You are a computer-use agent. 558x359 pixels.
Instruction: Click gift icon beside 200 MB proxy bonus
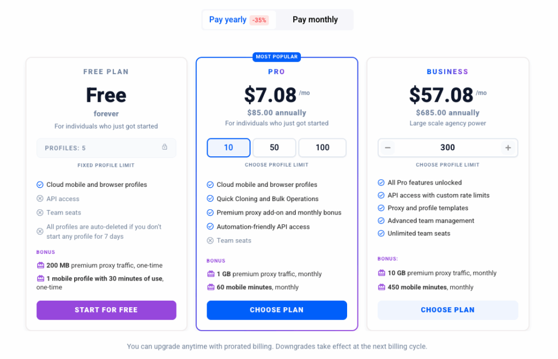(40, 265)
